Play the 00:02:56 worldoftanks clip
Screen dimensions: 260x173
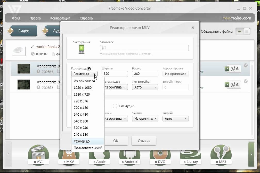click(227, 68)
